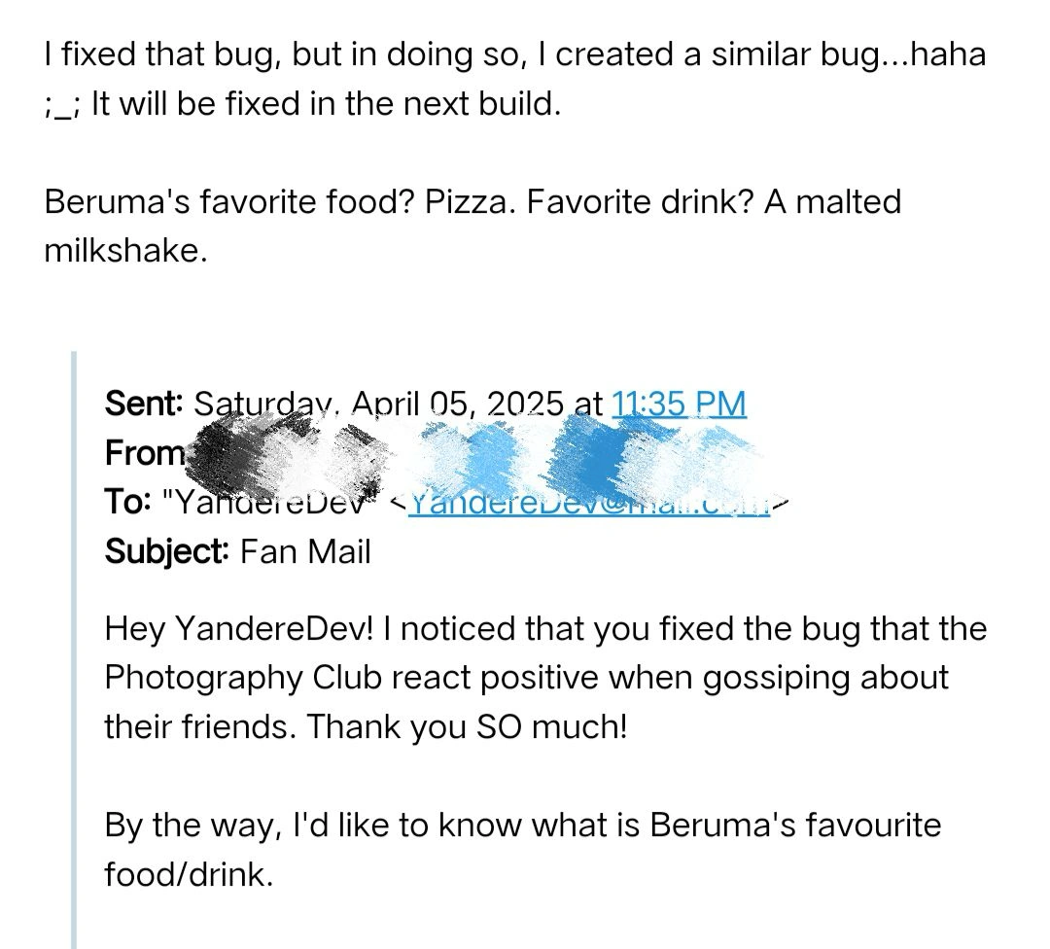1050x949 pixels.
Task: Click the ";_;" emoticon in the reply
Action: (60, 105)
